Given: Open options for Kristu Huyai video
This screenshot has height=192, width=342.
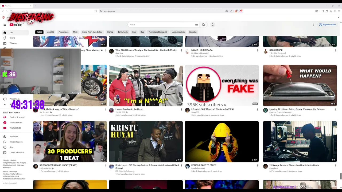Looking at the screenshot, I should (x=182, y=166).
